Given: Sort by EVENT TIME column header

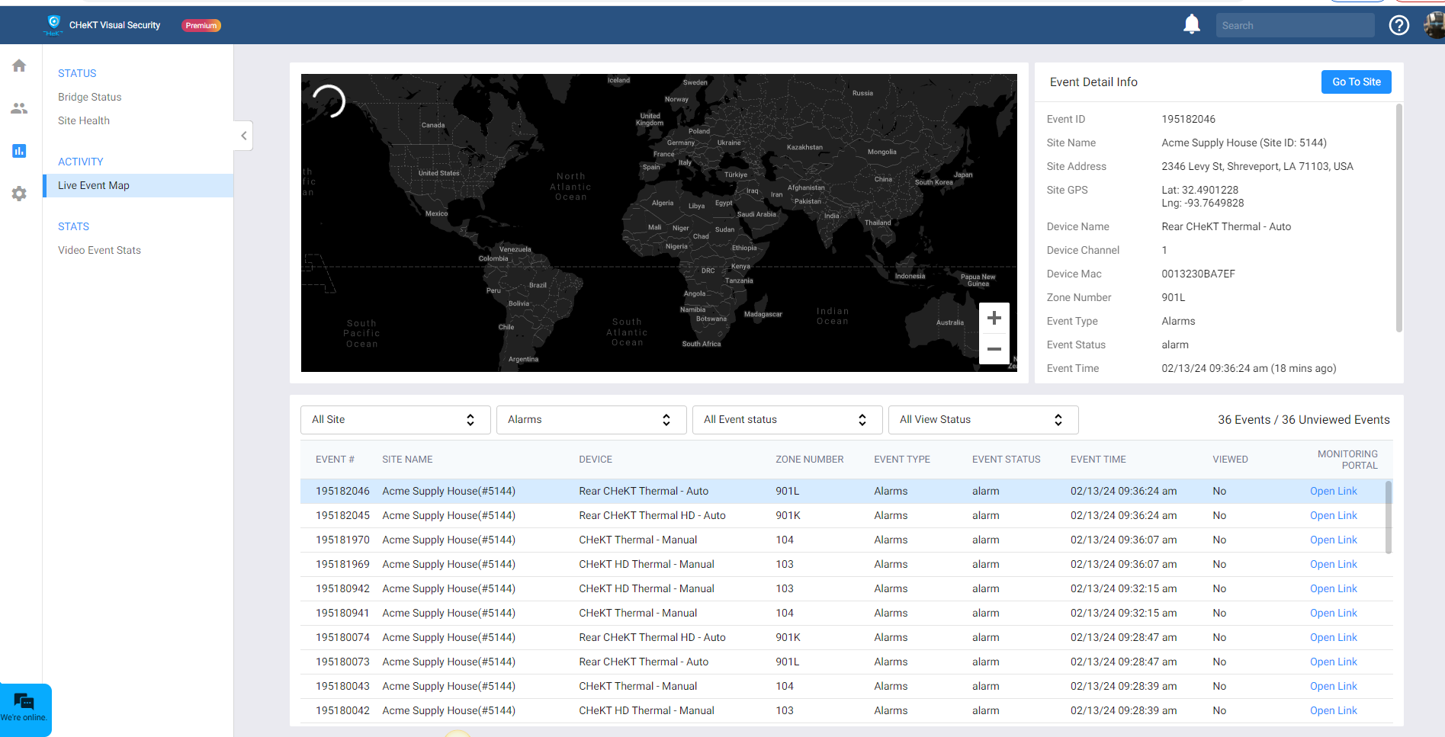Looking at the screenshot, I should [1098, 460].
